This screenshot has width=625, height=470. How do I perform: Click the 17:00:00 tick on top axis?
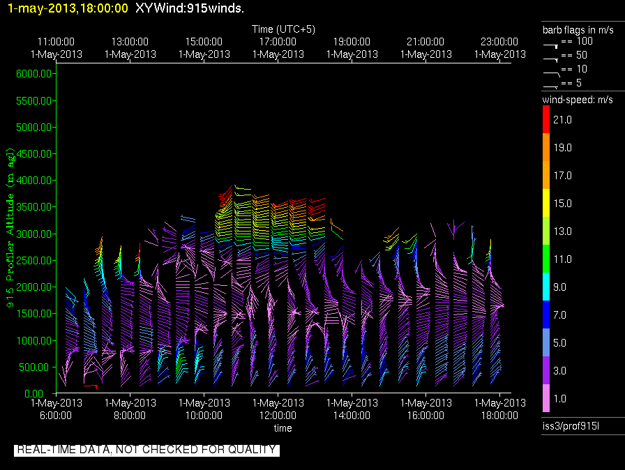278,43
